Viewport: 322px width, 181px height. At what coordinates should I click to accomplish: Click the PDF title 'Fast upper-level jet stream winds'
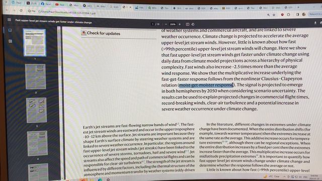tap(54, 21)
